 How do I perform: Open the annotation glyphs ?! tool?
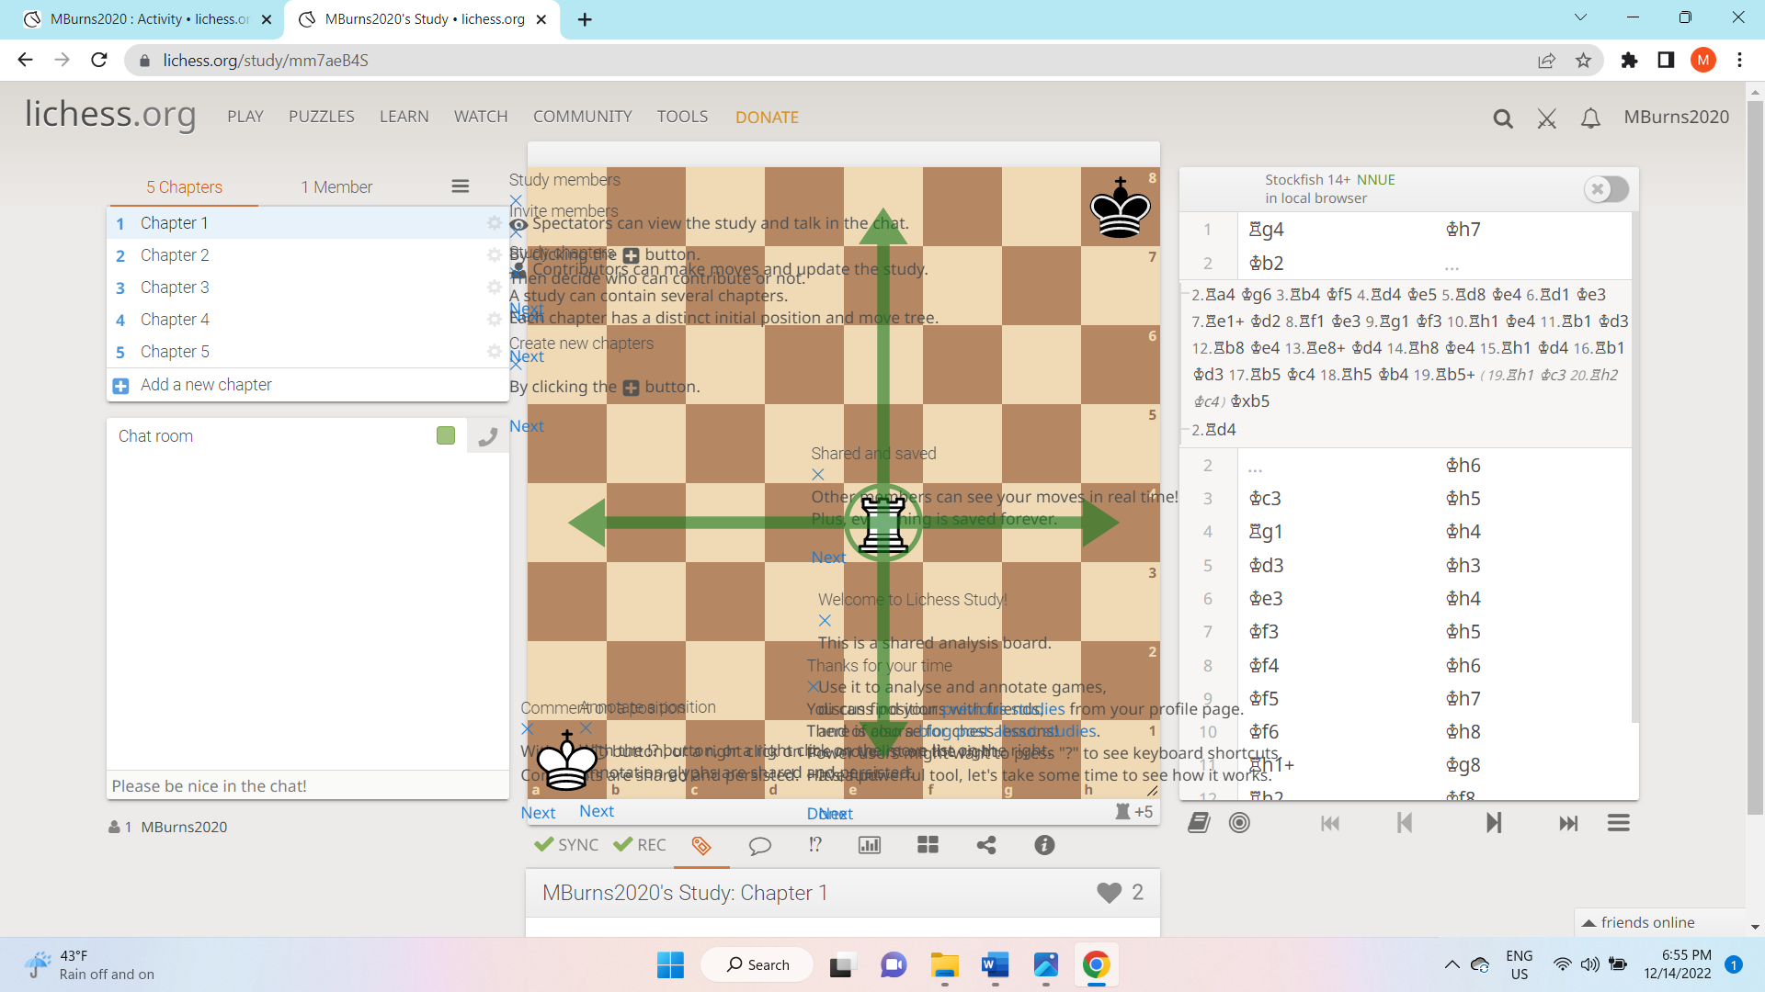pyautogui.click(x=814, y=845)
